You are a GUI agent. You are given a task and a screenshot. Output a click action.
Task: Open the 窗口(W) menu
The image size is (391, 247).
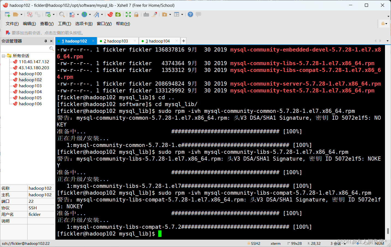coord(104,24)
